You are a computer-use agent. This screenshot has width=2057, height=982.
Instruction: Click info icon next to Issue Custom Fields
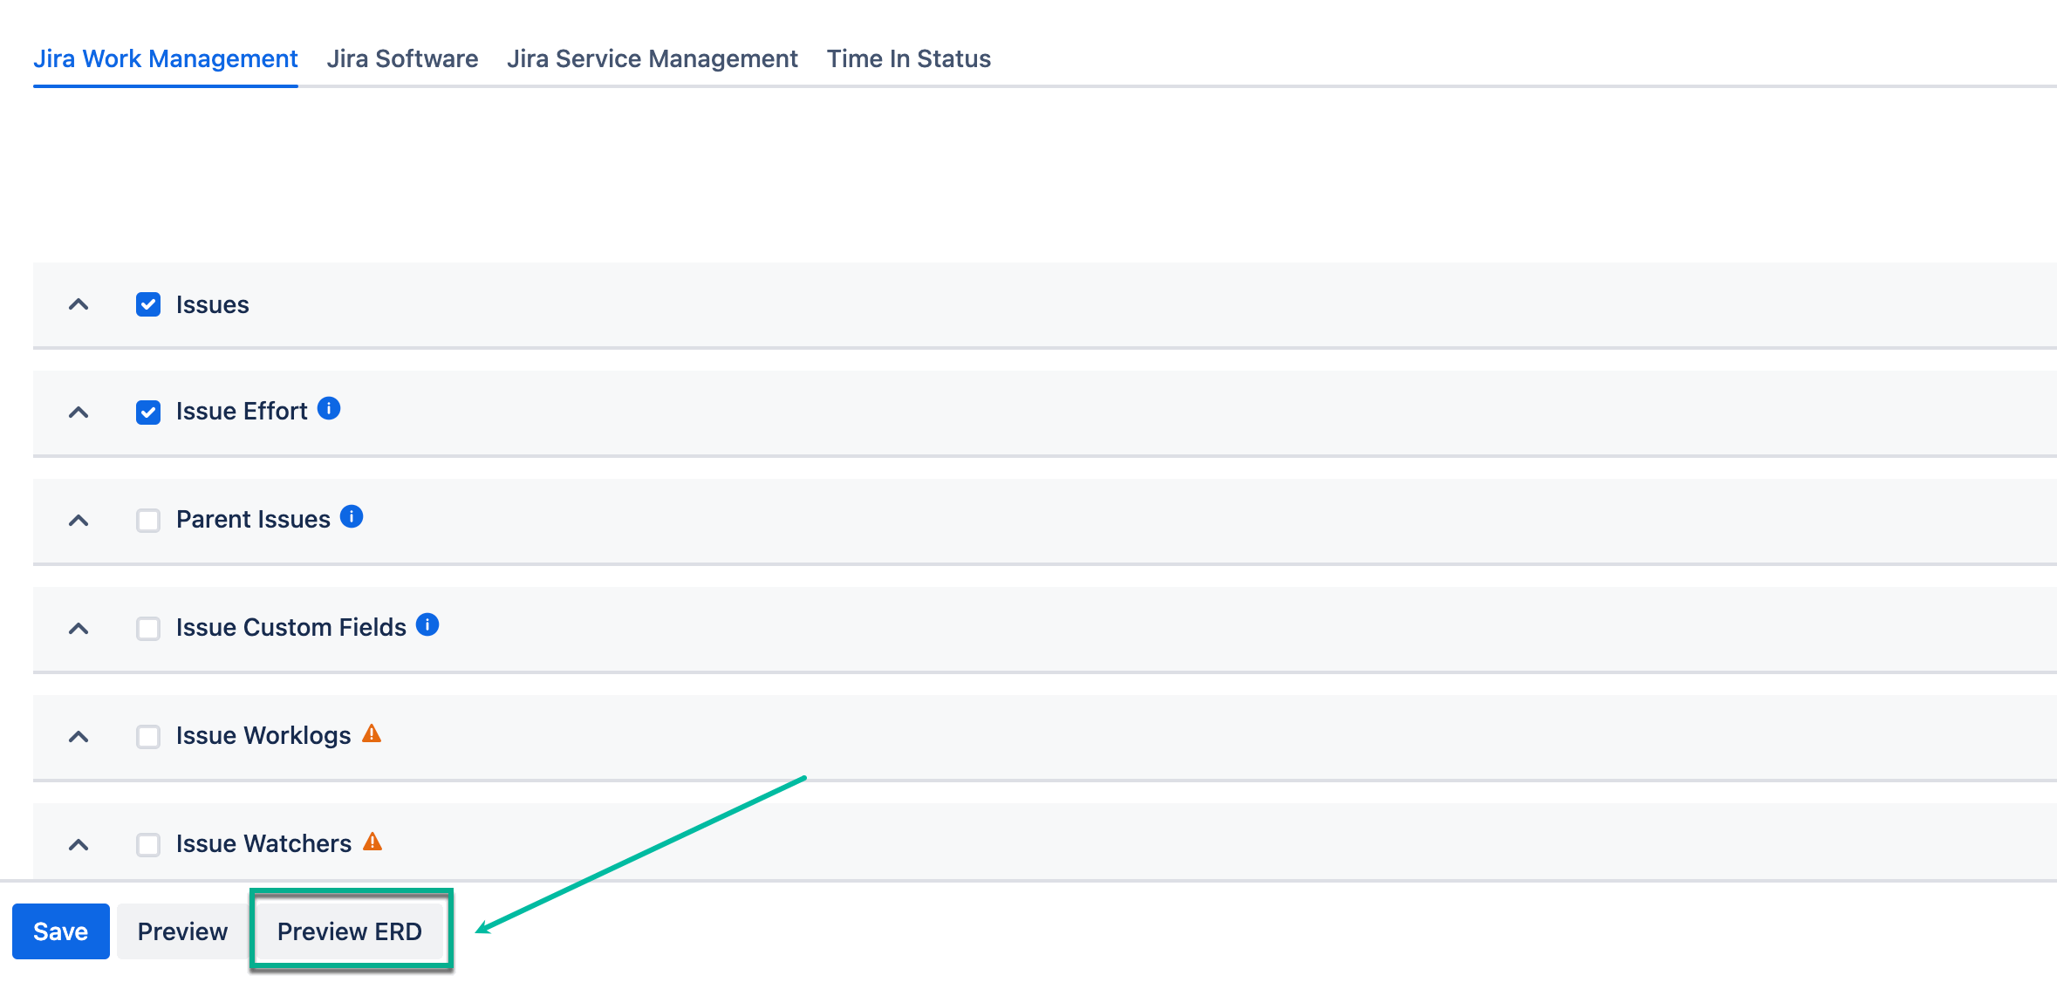(427, 624)
